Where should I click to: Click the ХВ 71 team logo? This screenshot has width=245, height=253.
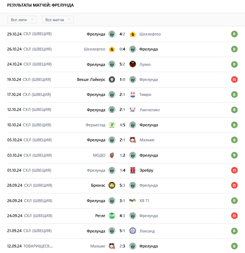133,201
